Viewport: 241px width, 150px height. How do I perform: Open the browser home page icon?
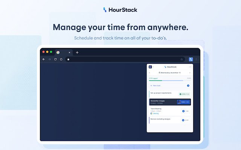pyautogui.click(x=61, y=59)
